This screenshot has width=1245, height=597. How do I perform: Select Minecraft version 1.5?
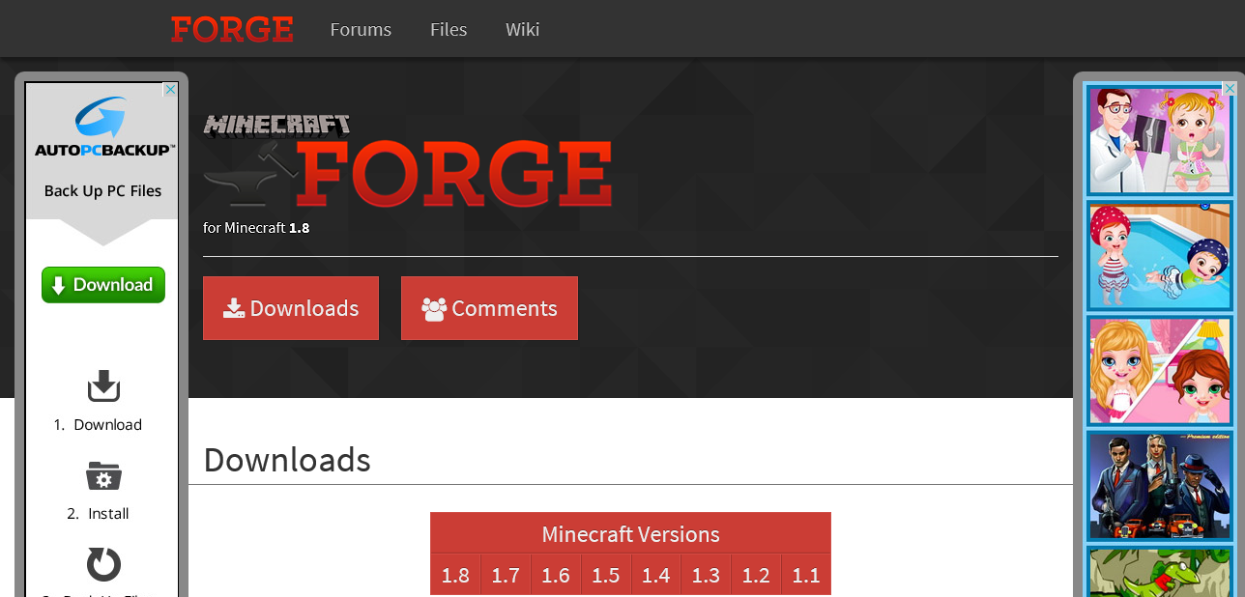606,575
